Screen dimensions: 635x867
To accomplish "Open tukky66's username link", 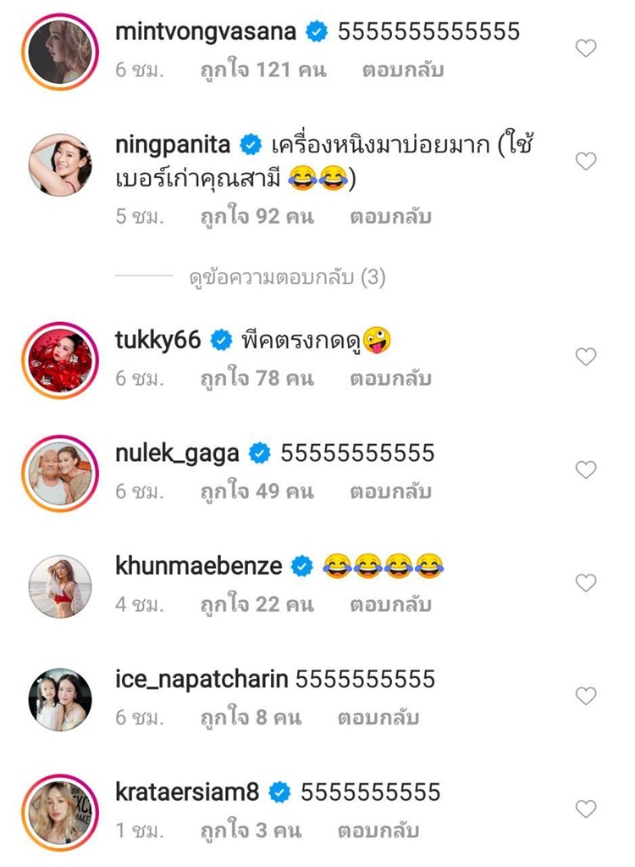I will coord(157,340).
